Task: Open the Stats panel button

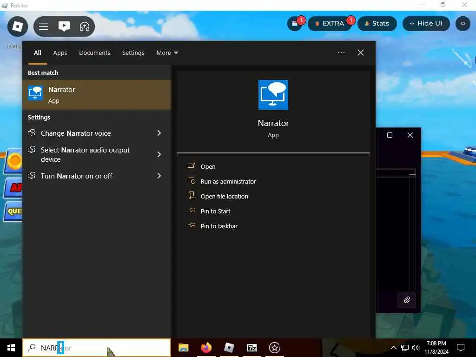Action: pyautogui.click(x=377, y=24)
